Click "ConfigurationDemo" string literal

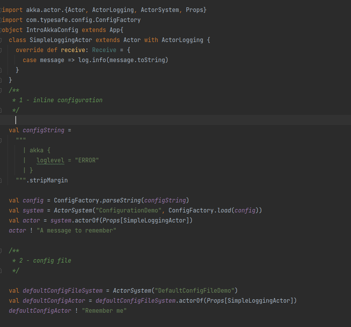128,210
